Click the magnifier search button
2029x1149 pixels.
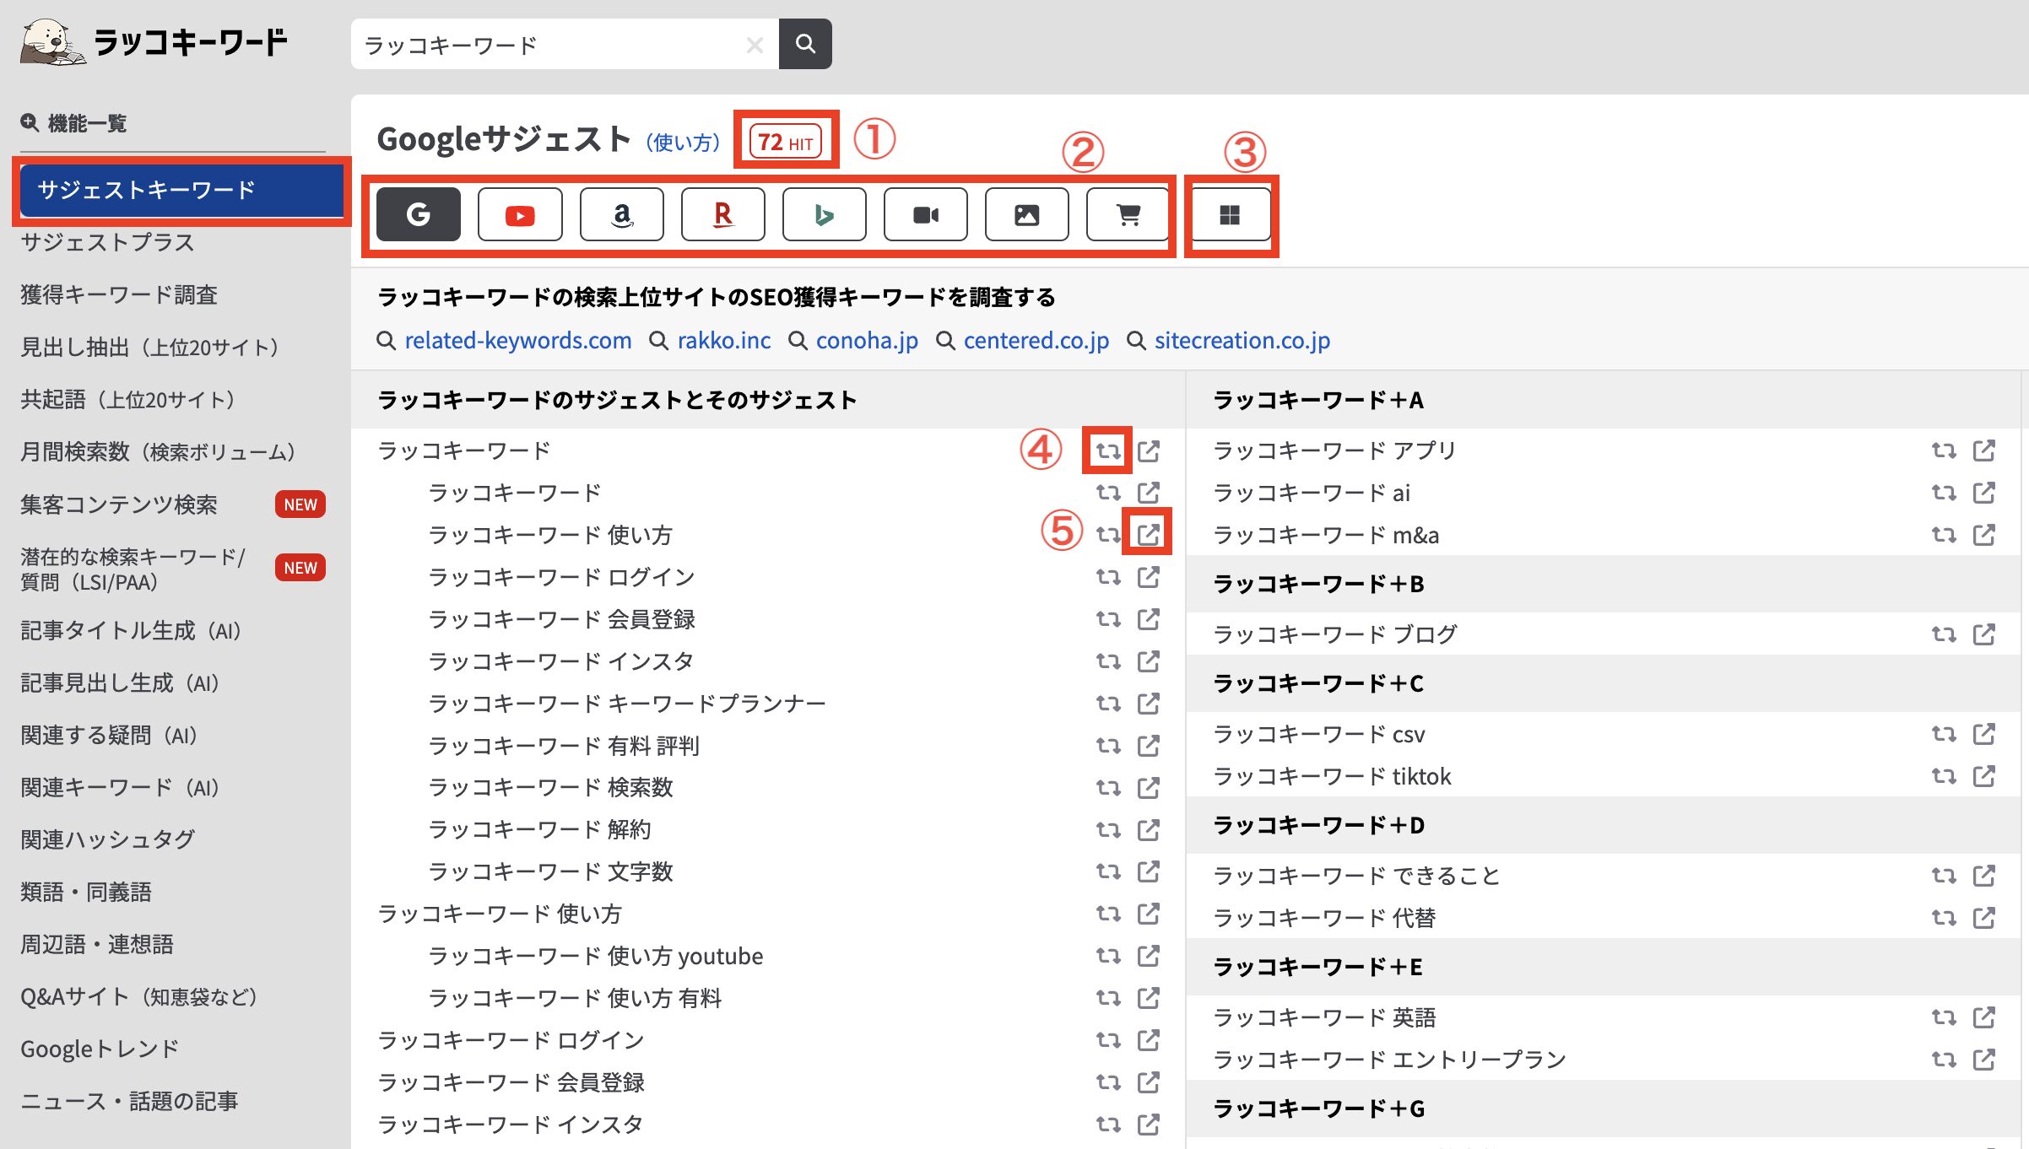[x=805, y=44]
